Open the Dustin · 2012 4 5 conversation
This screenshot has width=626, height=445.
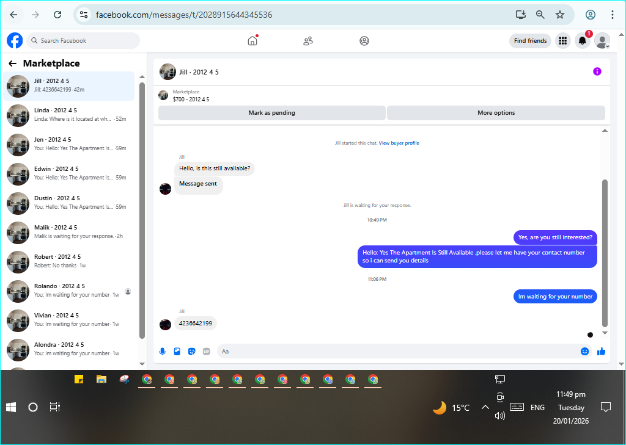click(x=68, y=203)
